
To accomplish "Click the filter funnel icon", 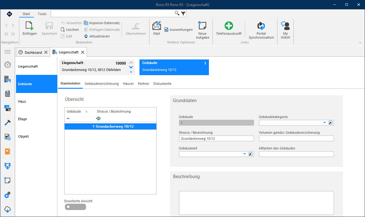I will point(183,13).
